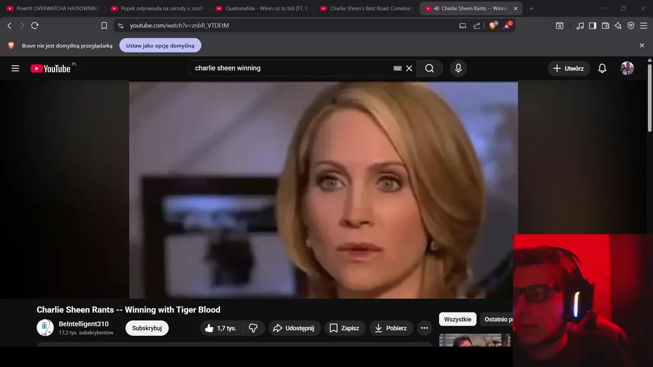Dismiss the default browser notification bar
The image size is (653, 367).
coord(642,45)
